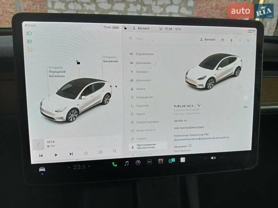Open the teal app icon in dock

172,160
